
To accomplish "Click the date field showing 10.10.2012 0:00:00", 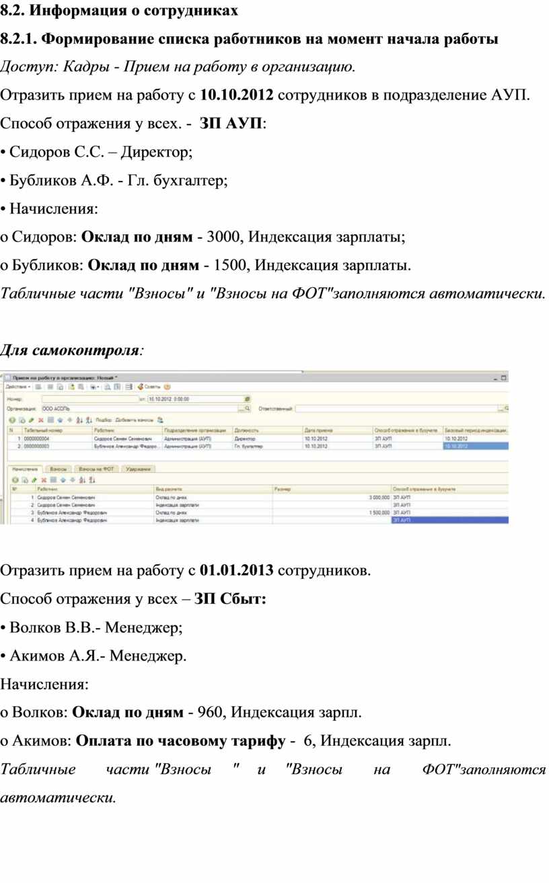I will [195, 399].
